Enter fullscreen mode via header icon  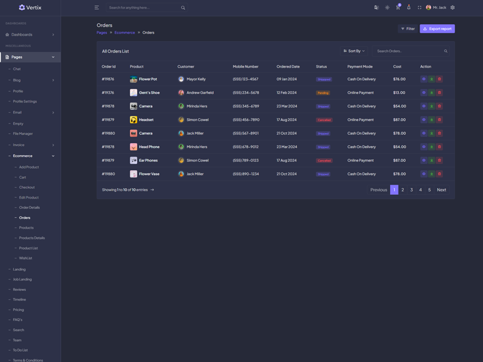[420, 8]
